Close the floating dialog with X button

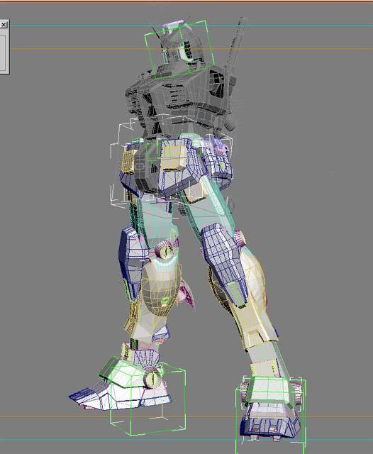pyautogui.click(x=4, y=25)
